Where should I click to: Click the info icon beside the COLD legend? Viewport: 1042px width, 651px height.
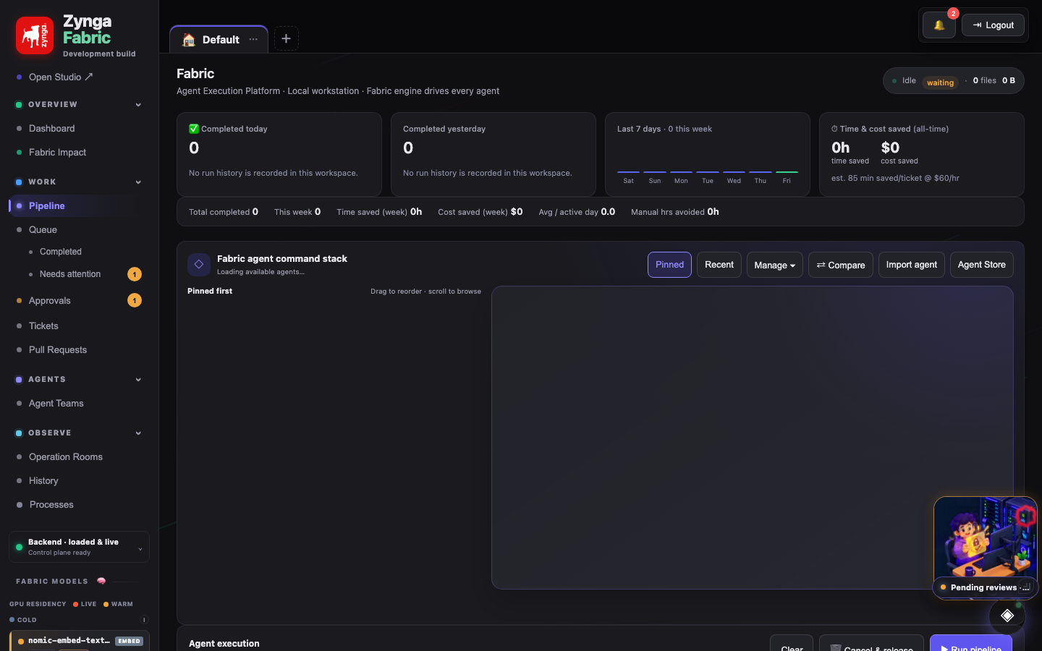144,620
